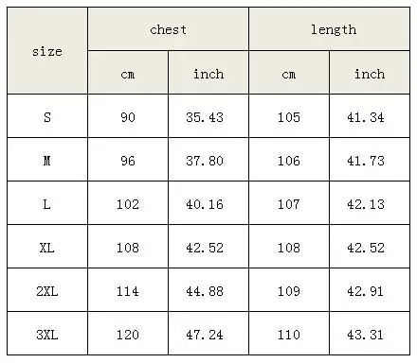Viewport: 417px width, 363px height.
Task: Select the 120 chest cm cell
Action: (128, 334)
